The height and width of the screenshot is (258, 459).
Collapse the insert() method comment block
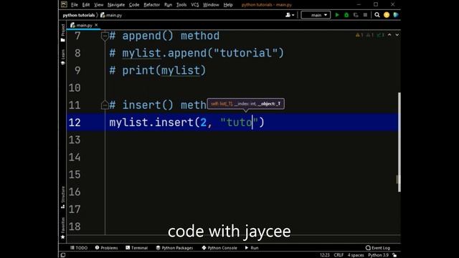pos(105,105)
